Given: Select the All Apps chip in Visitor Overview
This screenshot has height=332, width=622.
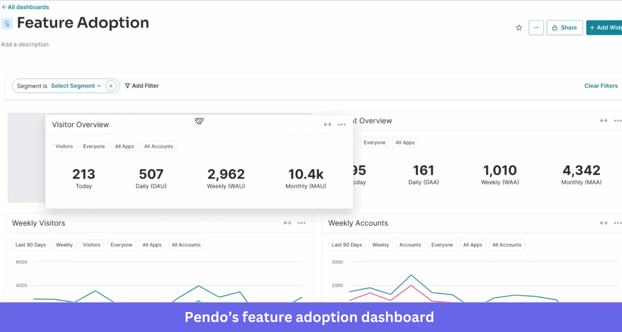Looking at the screenshot, I should [124, 146].
